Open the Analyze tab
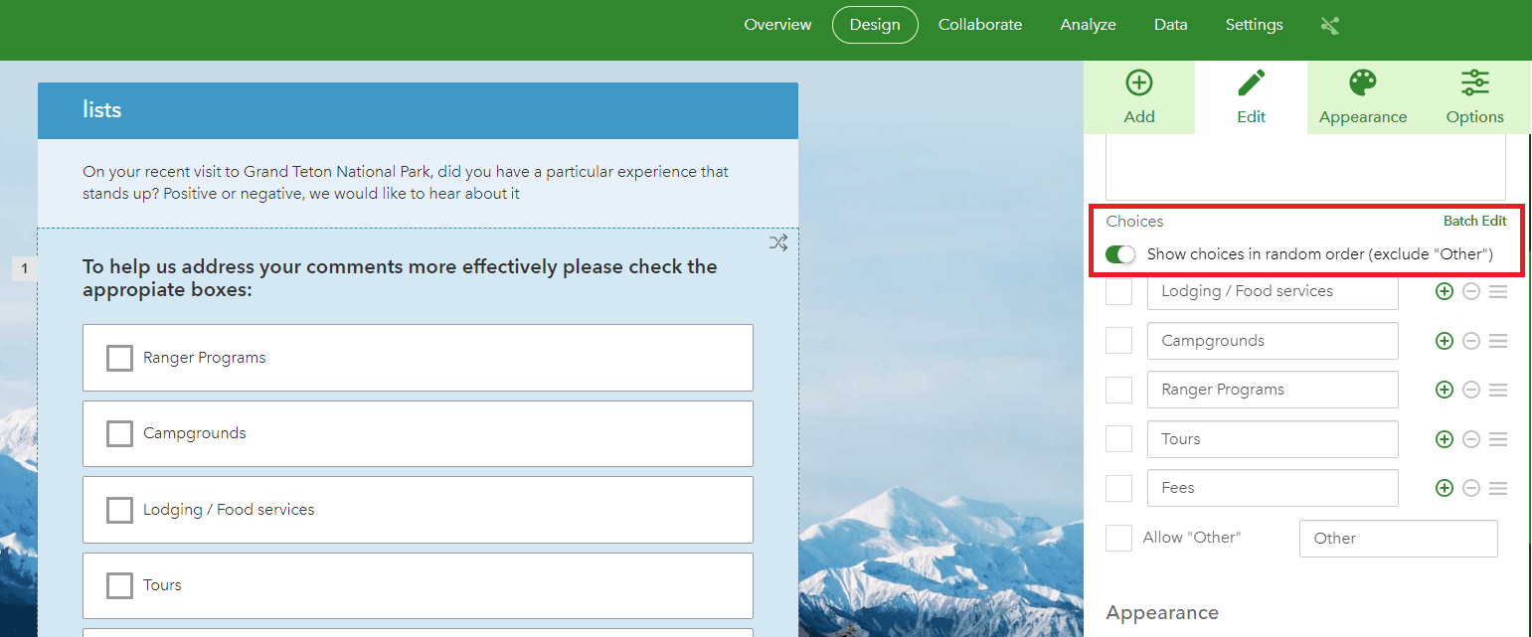Image resolution: width=1532 pixels, height=637 pixels. (1088, 24)
